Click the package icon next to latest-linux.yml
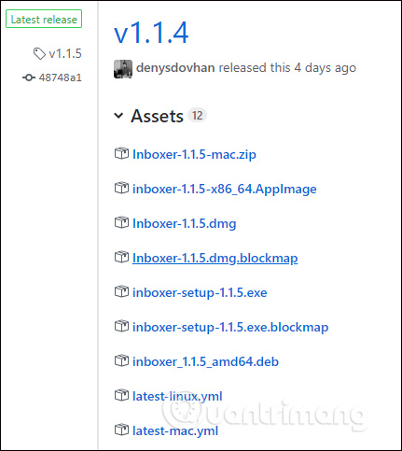This screenshot has height=451, width=402. [121, 395]
